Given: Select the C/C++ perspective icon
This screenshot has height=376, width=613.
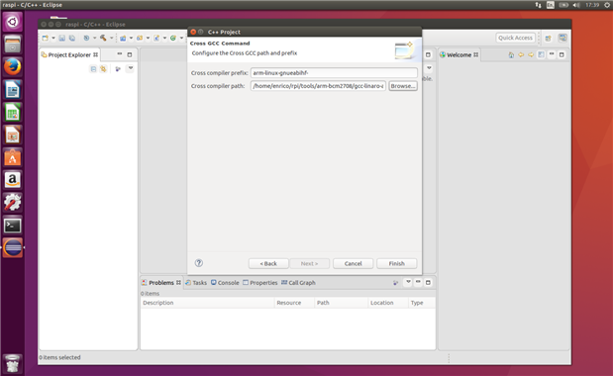Looking at the screenshot, I should point(562,38).
